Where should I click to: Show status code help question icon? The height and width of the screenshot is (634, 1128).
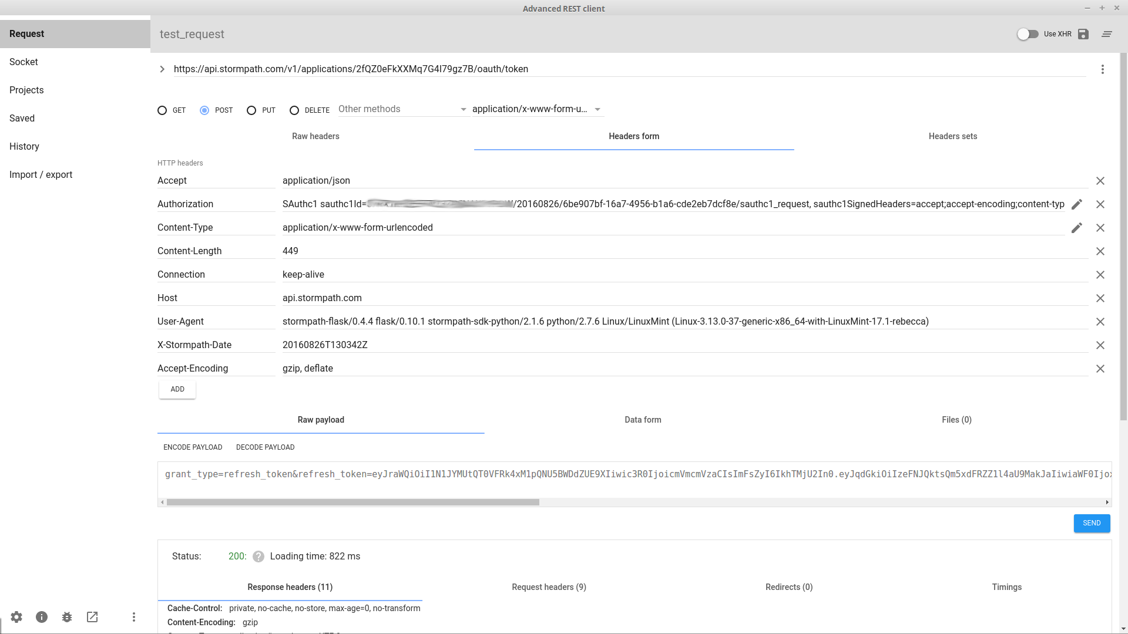258,557
